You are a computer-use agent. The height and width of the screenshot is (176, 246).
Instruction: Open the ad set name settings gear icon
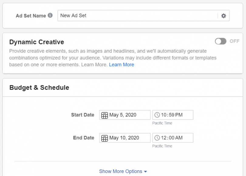(224, 16)
